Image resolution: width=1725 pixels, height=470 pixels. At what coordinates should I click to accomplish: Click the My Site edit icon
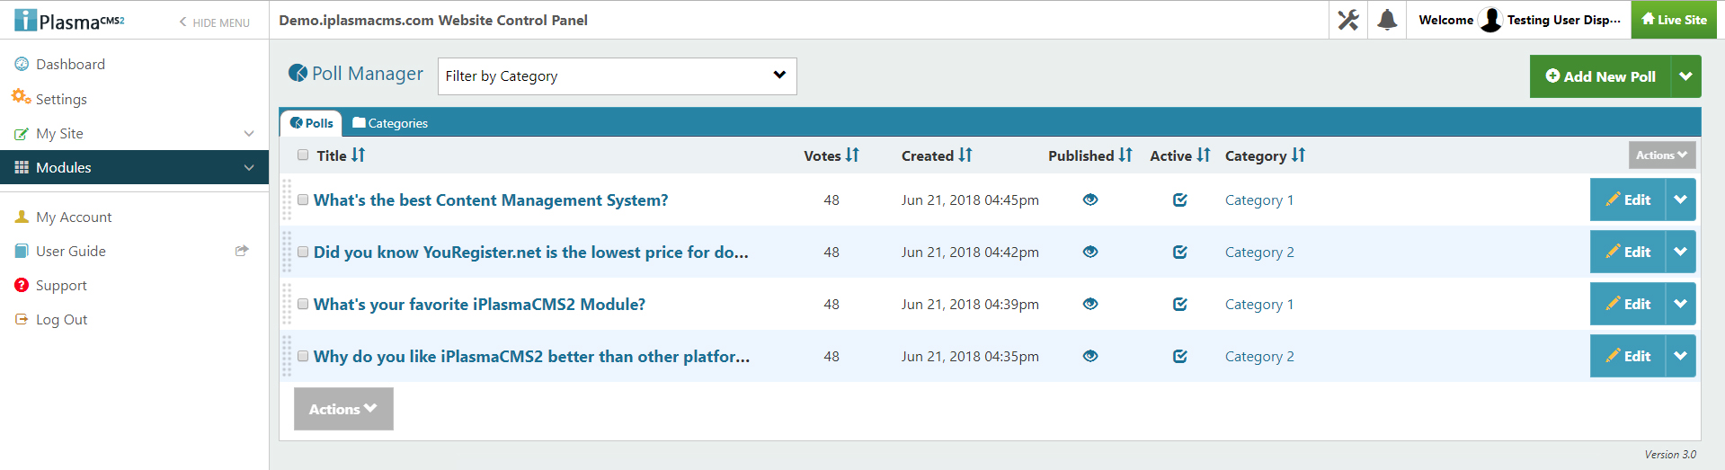tap(22, 133)
